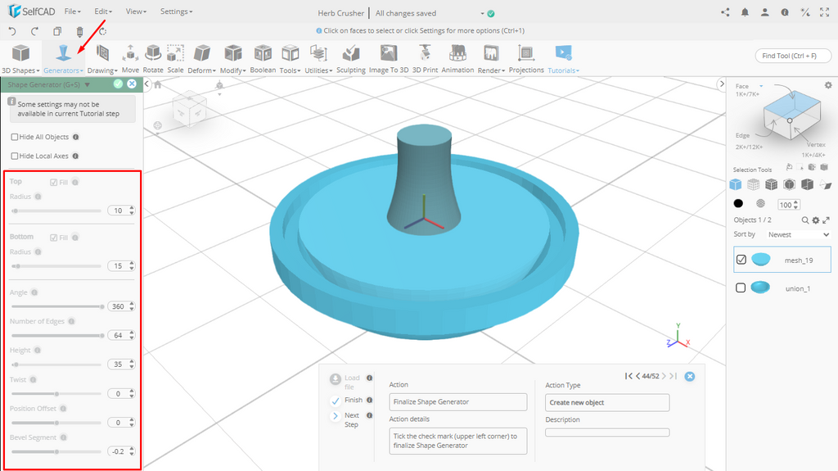
Task: Open the Tools dropdown in toolbar
Action: pyautogui.click(x=291, y=59)
